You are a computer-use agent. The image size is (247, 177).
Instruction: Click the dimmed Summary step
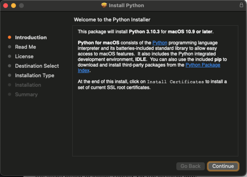26,94
